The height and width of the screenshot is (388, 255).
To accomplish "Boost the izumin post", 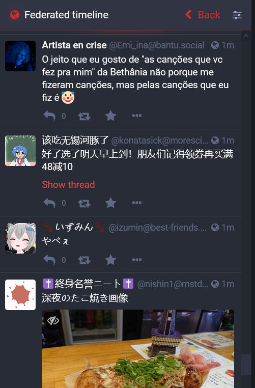I will coord(84,260).
